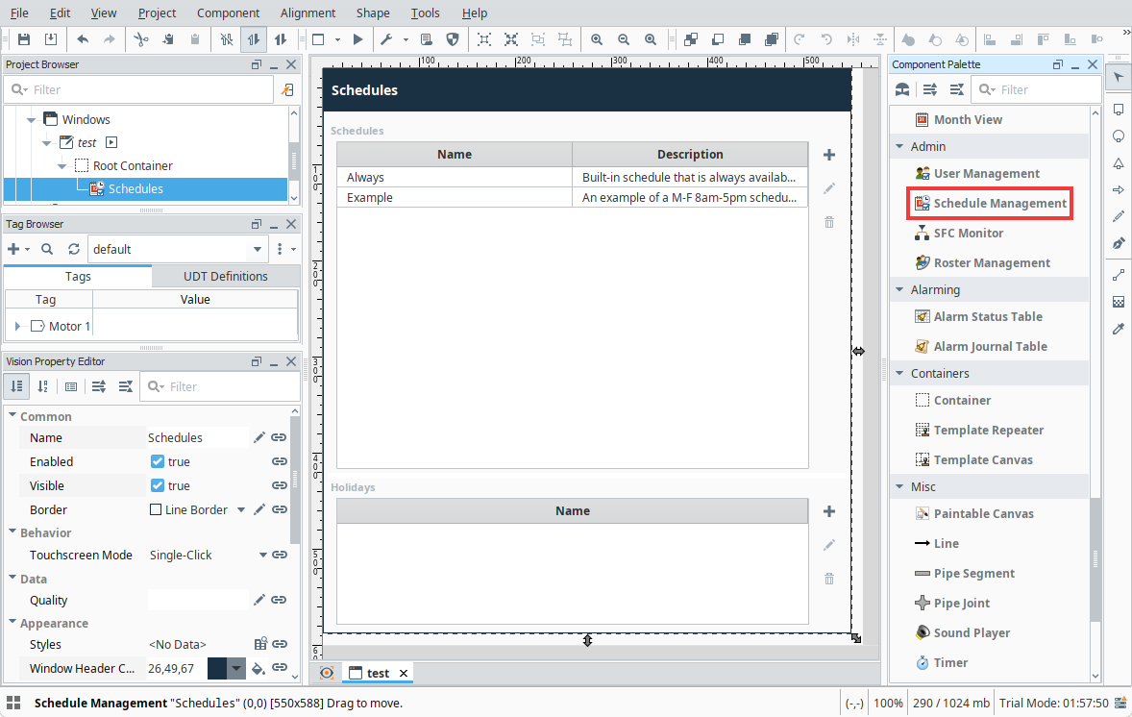Collapse the Admin palette category
This screenshot has width=1132, height=717.
[x=899, y=147]
